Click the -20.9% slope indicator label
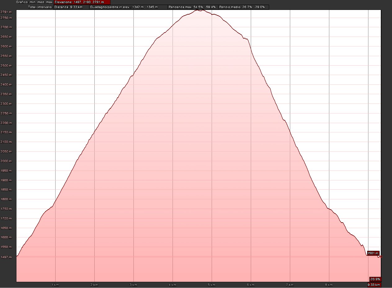The width and height of the screenshot is (392, 288). (x=375, y=279)
